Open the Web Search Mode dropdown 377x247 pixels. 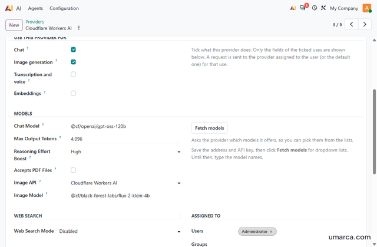pos(120,231)
